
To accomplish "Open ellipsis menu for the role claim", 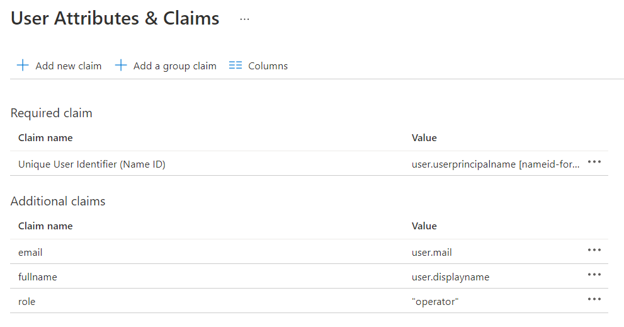I will [594, 299].
